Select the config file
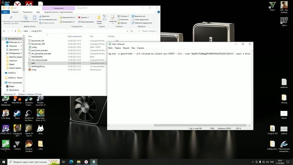 tap(34, 47)
